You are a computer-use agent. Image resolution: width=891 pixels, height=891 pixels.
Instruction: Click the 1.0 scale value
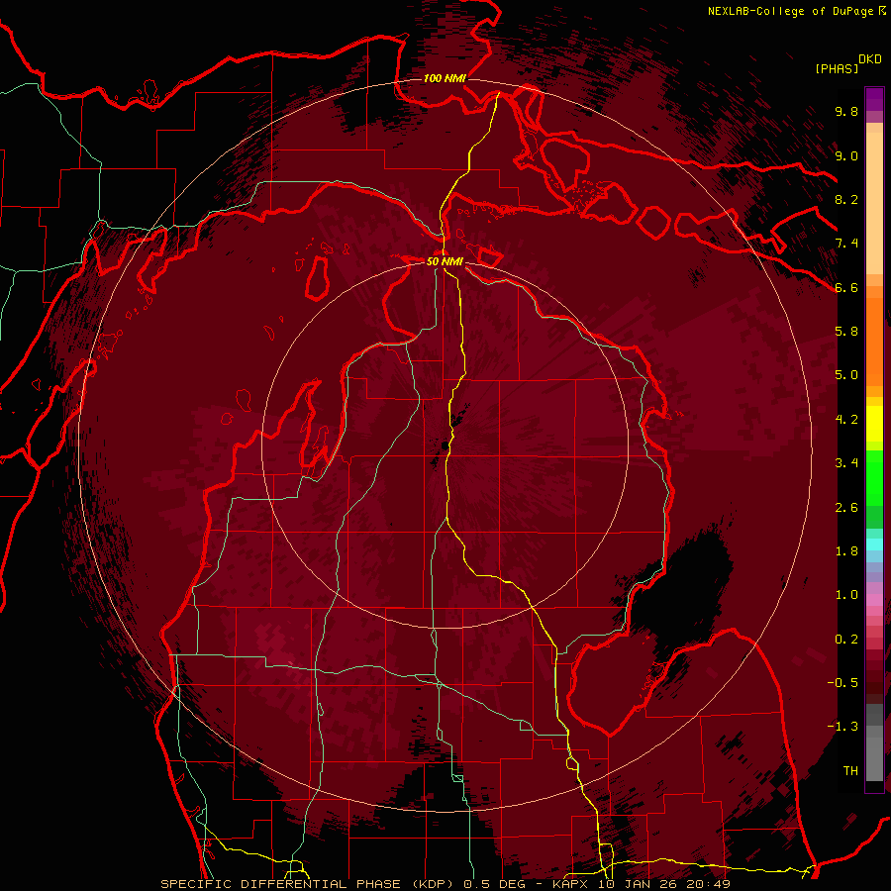(846, 595)
